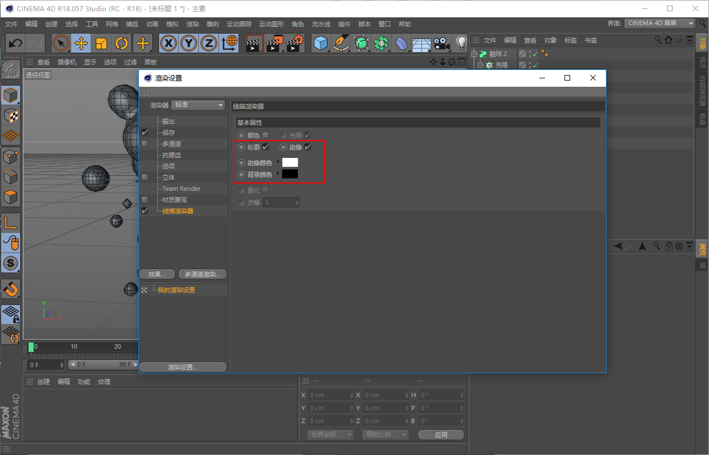The image size is (709, 455).
Task: Enable Polygons mode in left toolbar
Action: click(11, 197)
